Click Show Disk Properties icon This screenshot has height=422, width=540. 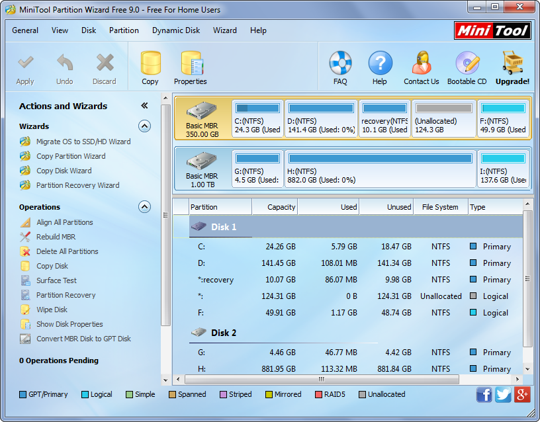coord(25,324)
